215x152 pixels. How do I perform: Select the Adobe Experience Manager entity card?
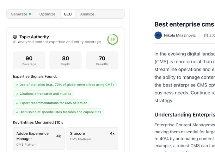pos(39,138)
